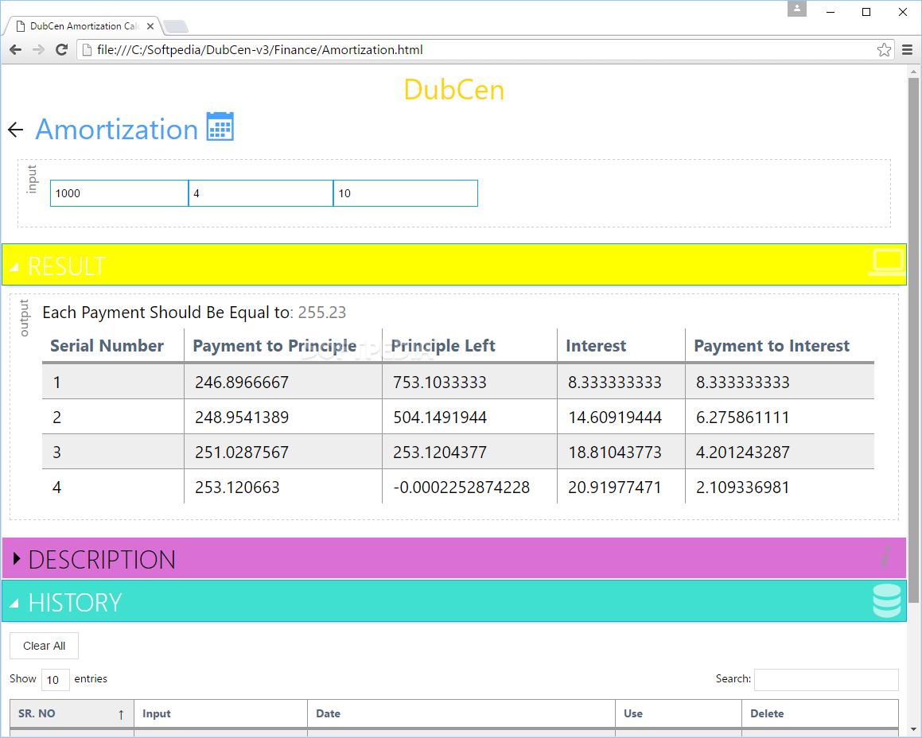Reload the page with refresh icon

(61, 50)
